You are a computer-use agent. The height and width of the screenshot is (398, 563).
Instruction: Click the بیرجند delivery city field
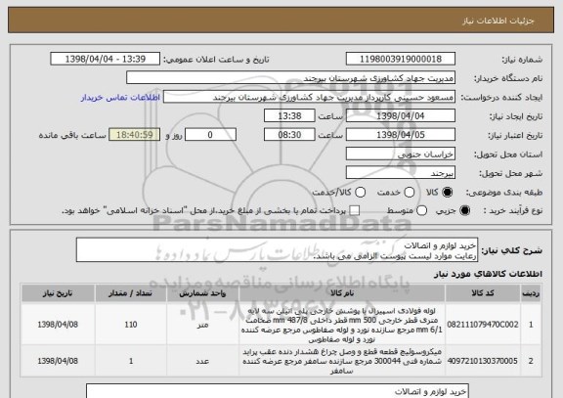pos(401,173)
